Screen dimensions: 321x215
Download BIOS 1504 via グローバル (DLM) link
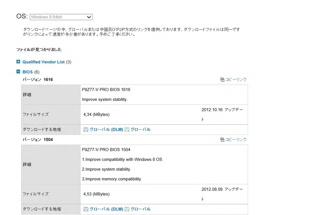pos(106,209)
